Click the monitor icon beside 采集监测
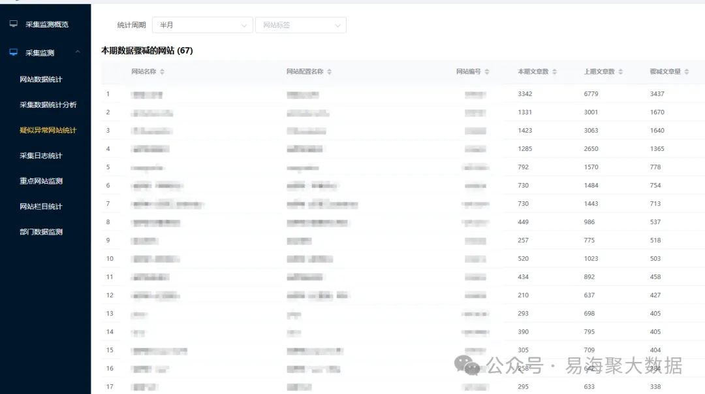This screenshot has height=394, width=705. (x=14, y=52)
